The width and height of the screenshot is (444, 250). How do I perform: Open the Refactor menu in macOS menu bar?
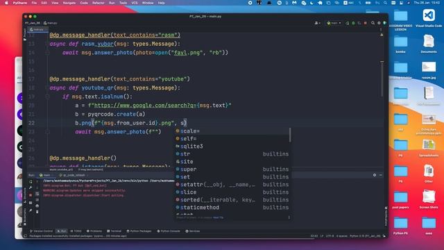99,3
